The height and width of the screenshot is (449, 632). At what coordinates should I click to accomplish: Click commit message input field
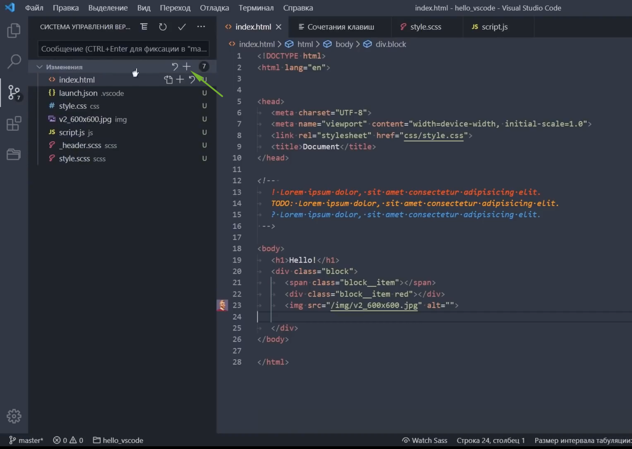pyautogui.click(x=124, y=49)
